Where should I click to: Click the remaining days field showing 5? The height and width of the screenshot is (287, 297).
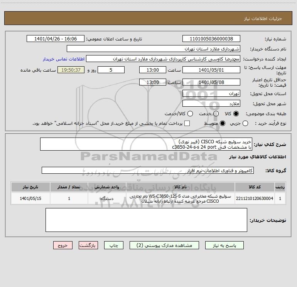click(x=111, y=70)
